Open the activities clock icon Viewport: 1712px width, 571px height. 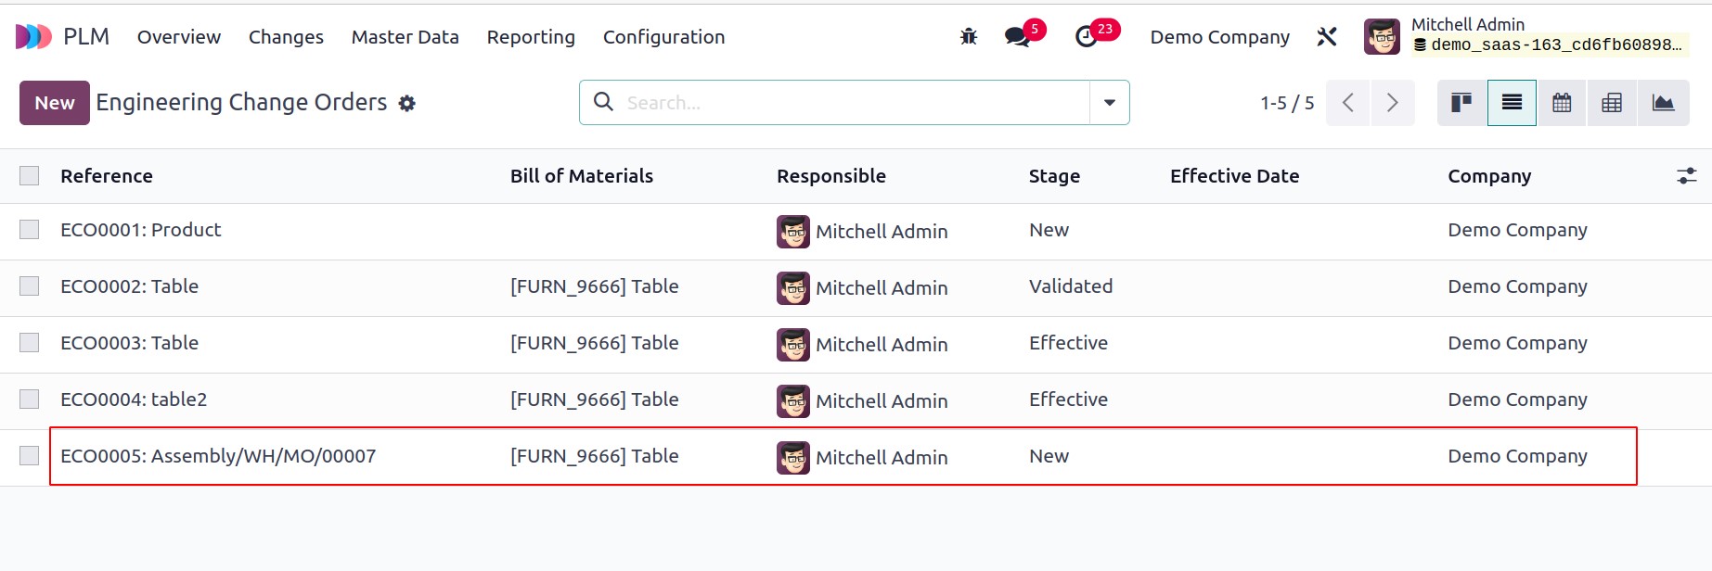(x=1086, y=37)
